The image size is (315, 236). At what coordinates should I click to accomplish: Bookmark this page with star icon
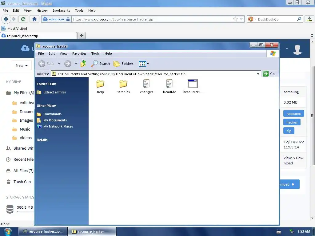[x=235, y=19]
